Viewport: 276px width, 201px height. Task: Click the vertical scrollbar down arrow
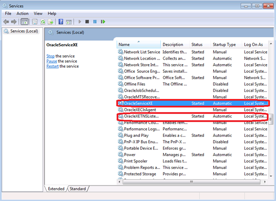[271, 176]
